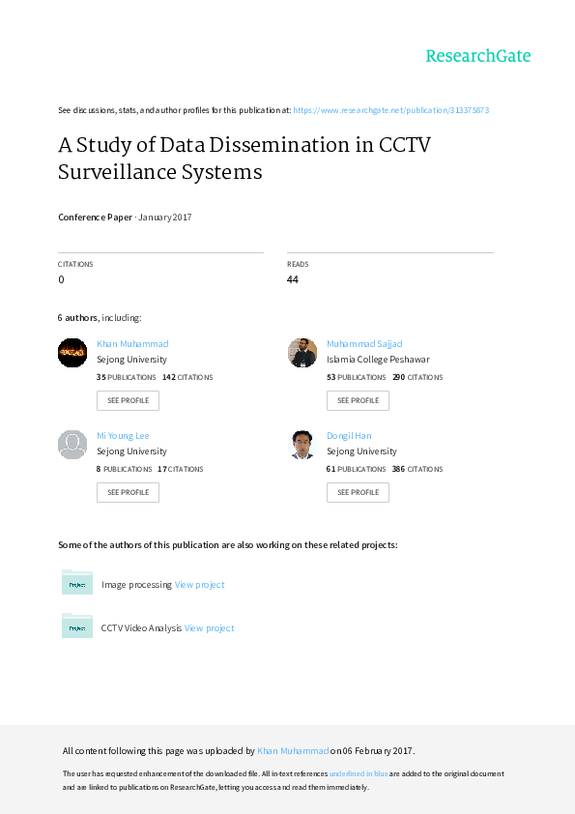Click Mi Young Lee's profile placeholder avatar

[72, 445]
